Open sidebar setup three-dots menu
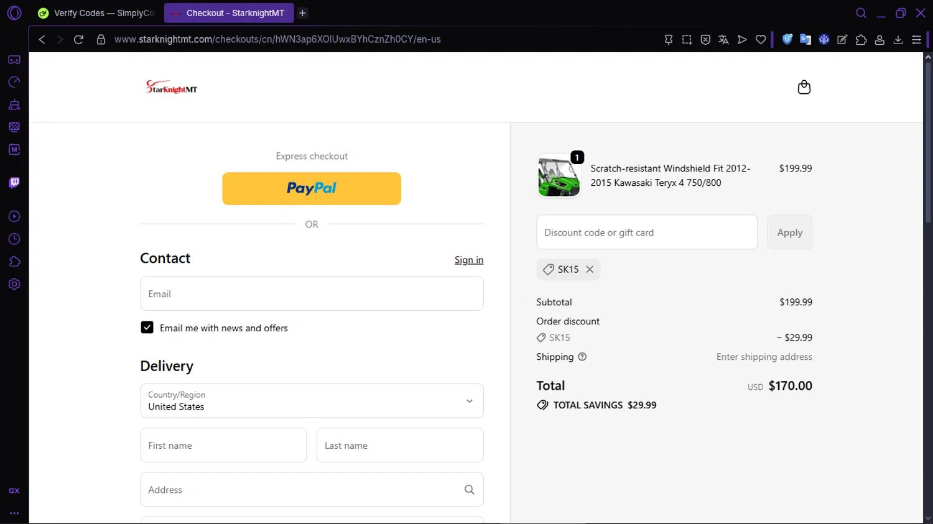933x524 pixels. [x=14, y=513]
